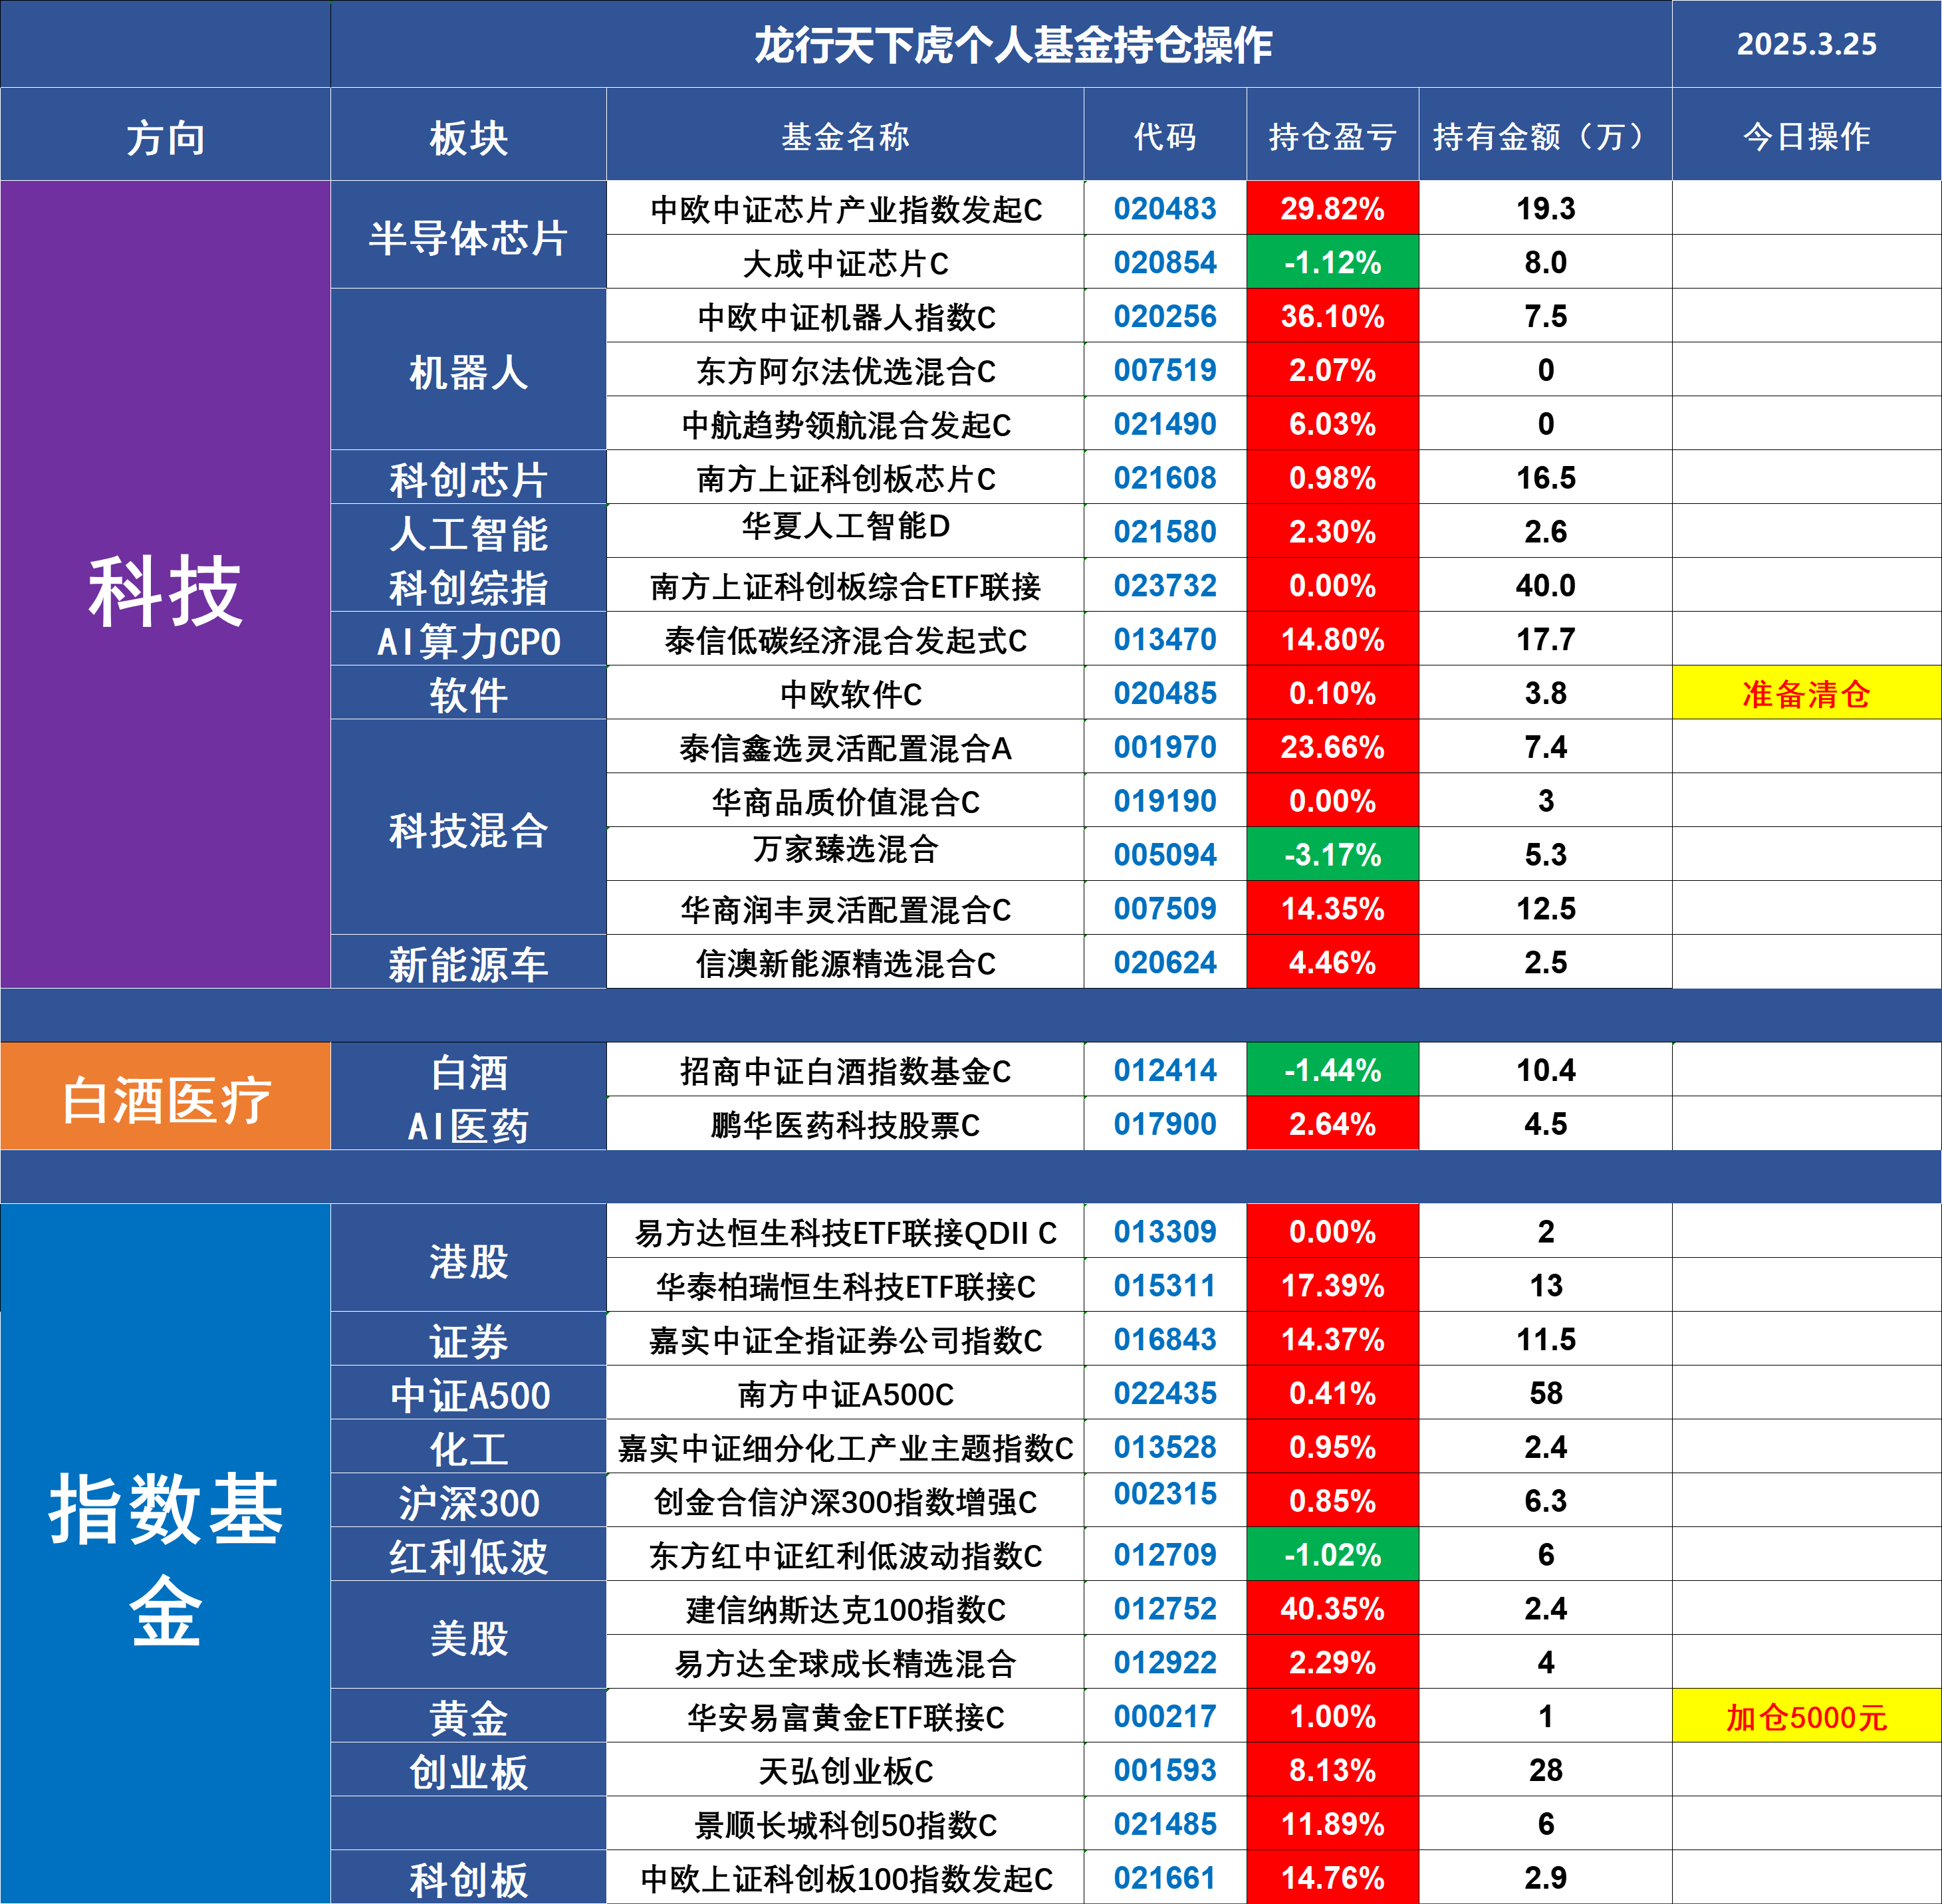Screen dimensions: 1942x1904
Task: Click the 40.35% profit cell
Action: (1332, 1609)
